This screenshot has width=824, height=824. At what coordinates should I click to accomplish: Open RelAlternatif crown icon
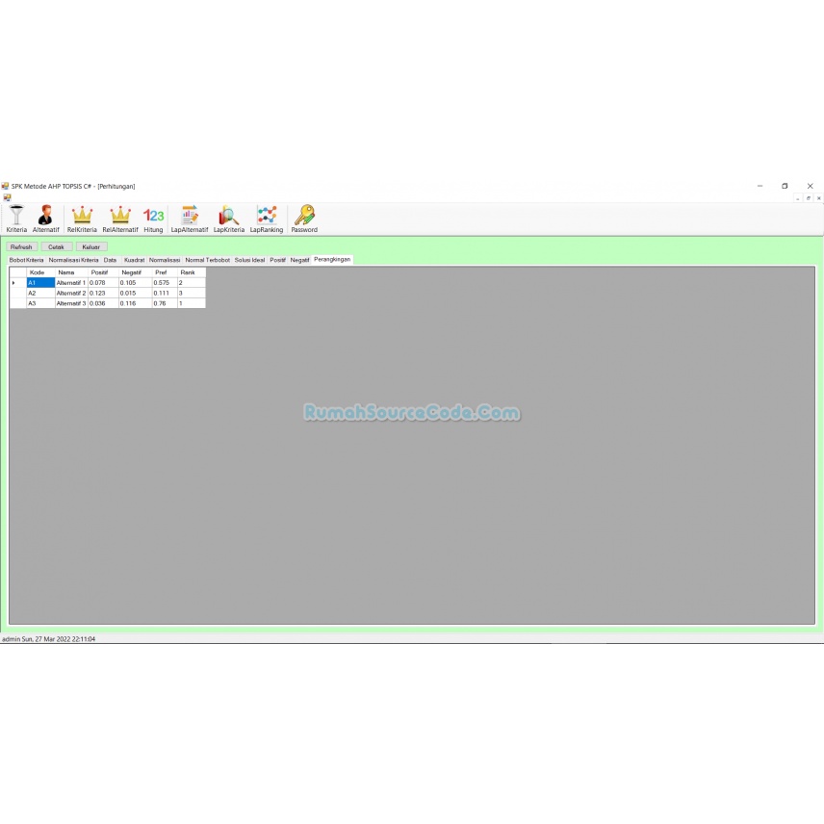click(120, 219)
